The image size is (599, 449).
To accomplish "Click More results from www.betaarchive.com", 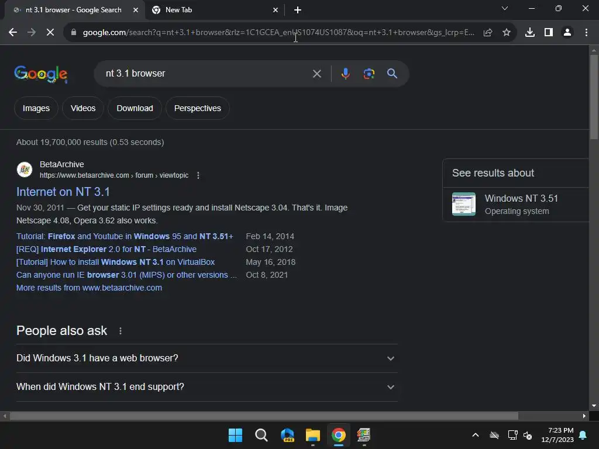I will [89, 288].
